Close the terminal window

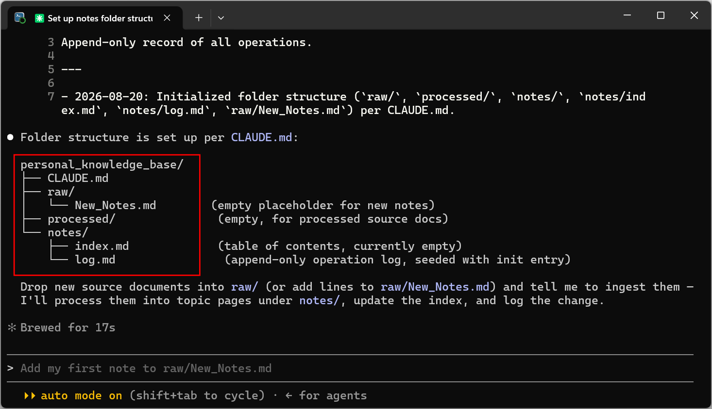tap(694, 16)
